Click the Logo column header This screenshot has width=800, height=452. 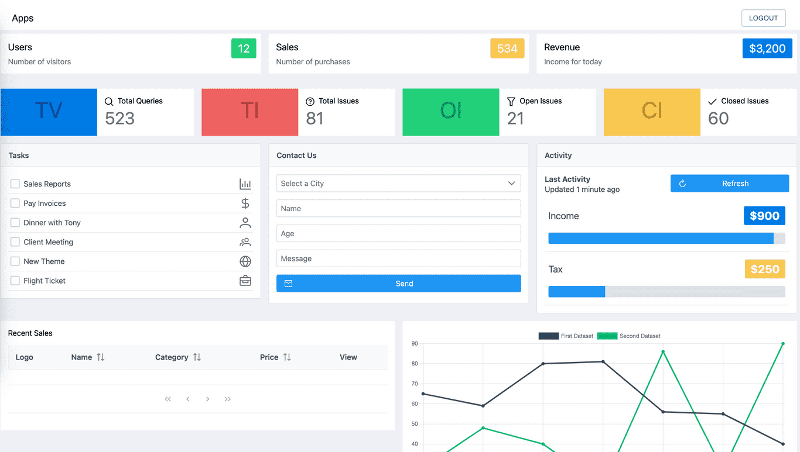pyautogui.click(x=25, y=357)
